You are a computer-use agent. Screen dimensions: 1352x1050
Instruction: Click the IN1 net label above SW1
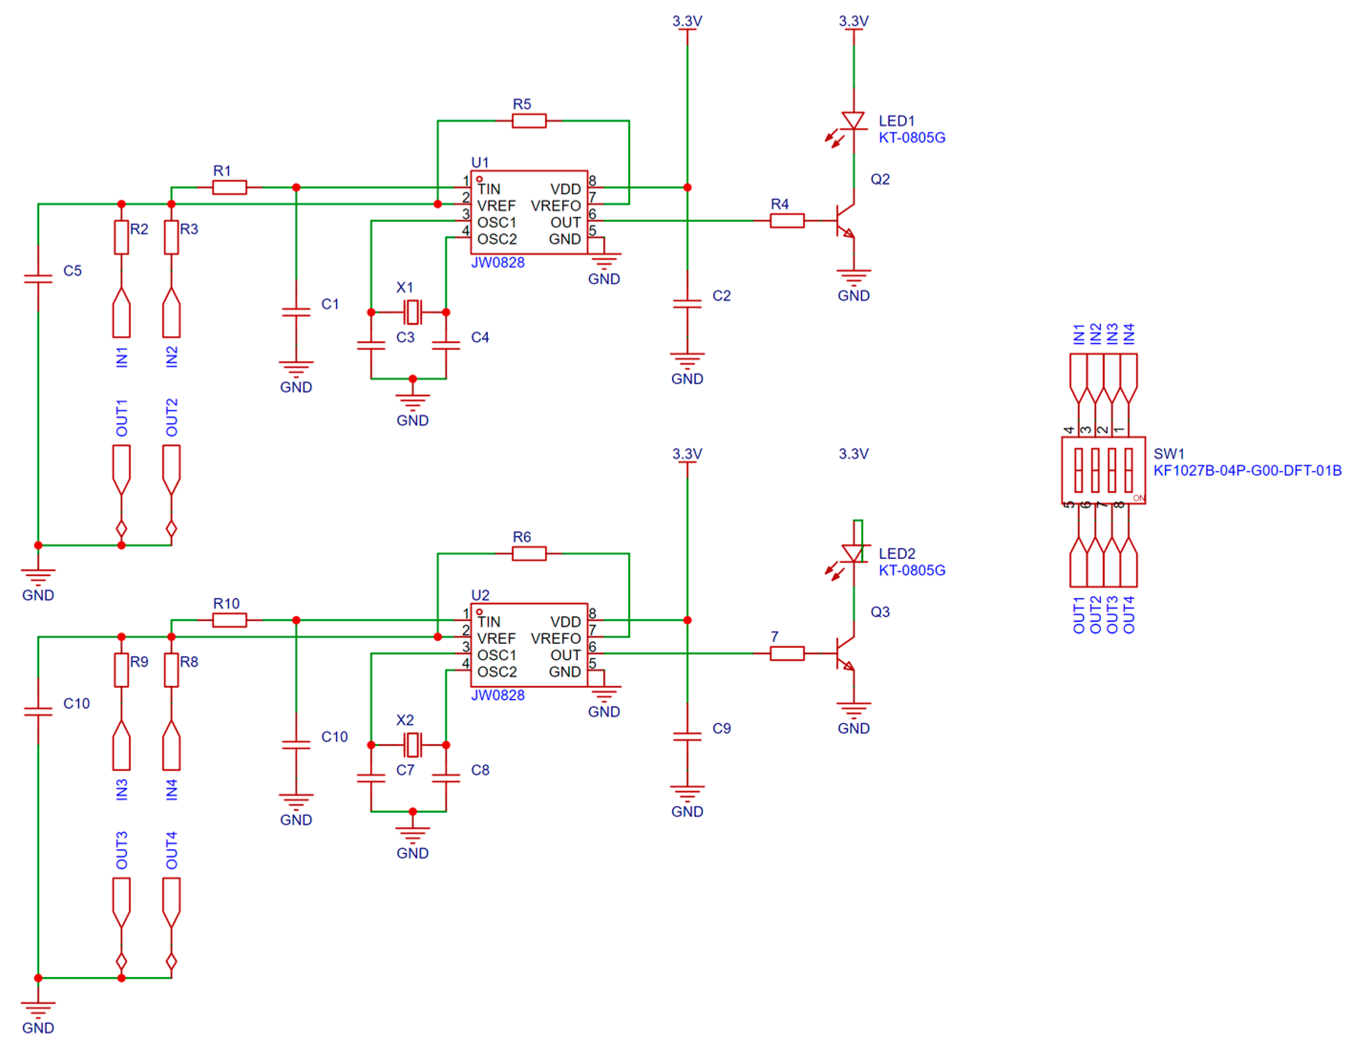click(1078, 334)
